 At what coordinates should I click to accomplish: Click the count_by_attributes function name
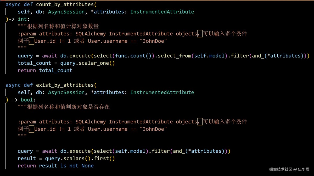pos(65,4)
